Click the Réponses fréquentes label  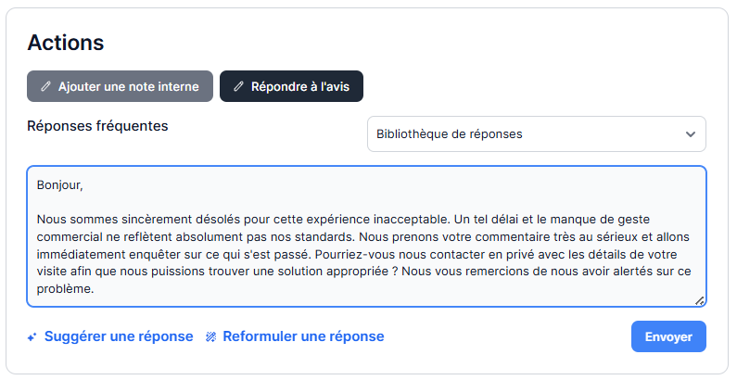97,126
